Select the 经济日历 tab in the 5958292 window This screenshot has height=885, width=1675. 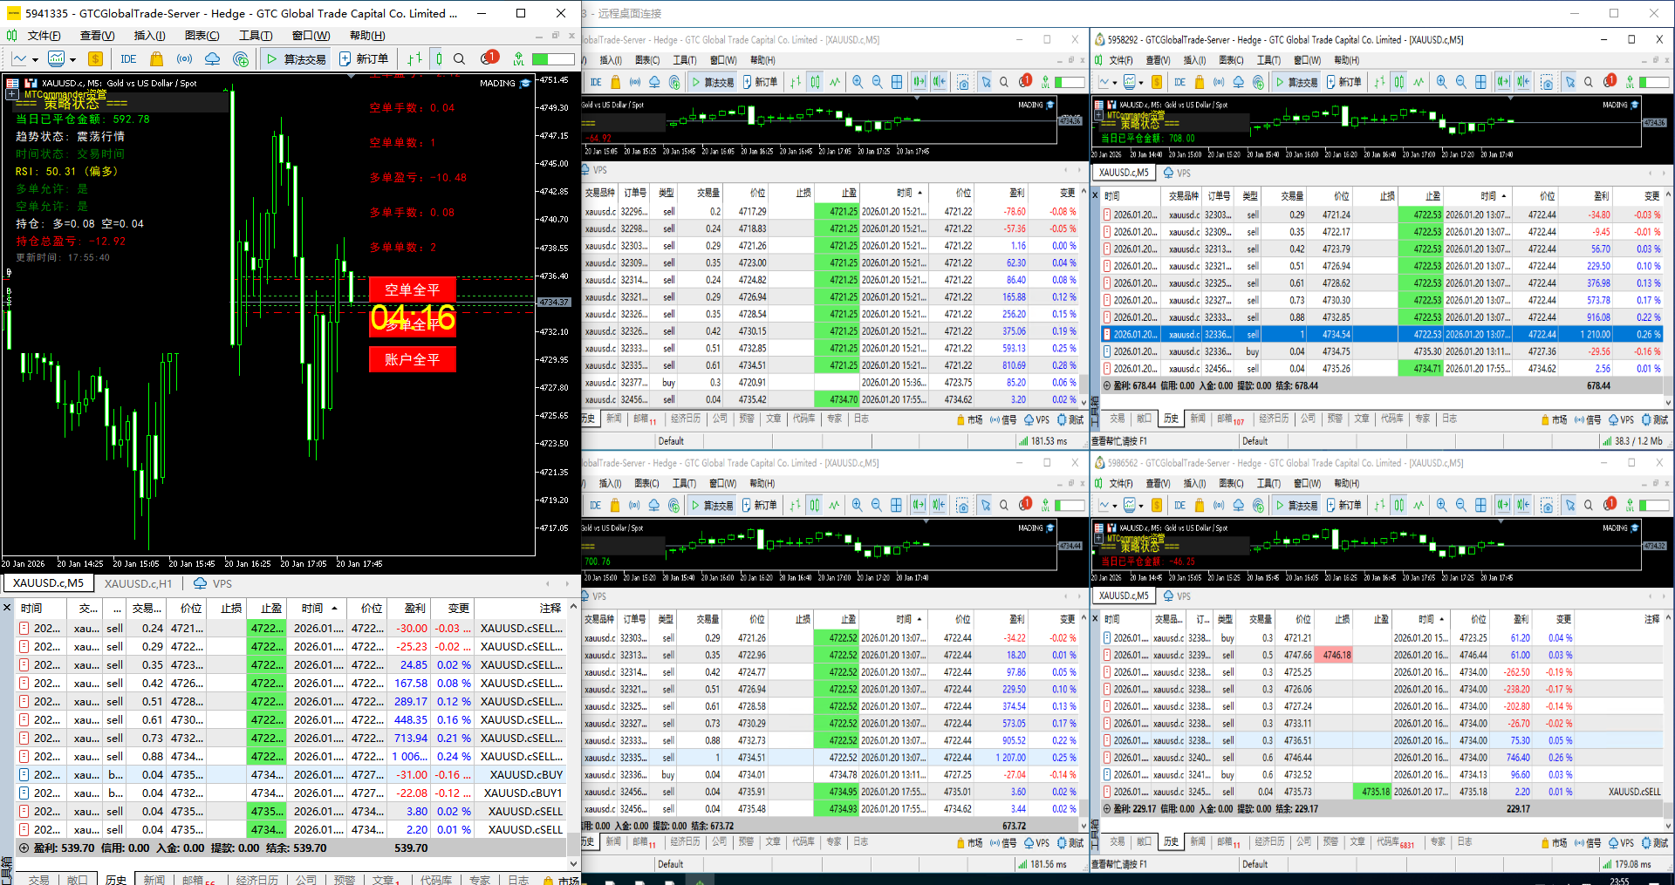coord(1274,419)
